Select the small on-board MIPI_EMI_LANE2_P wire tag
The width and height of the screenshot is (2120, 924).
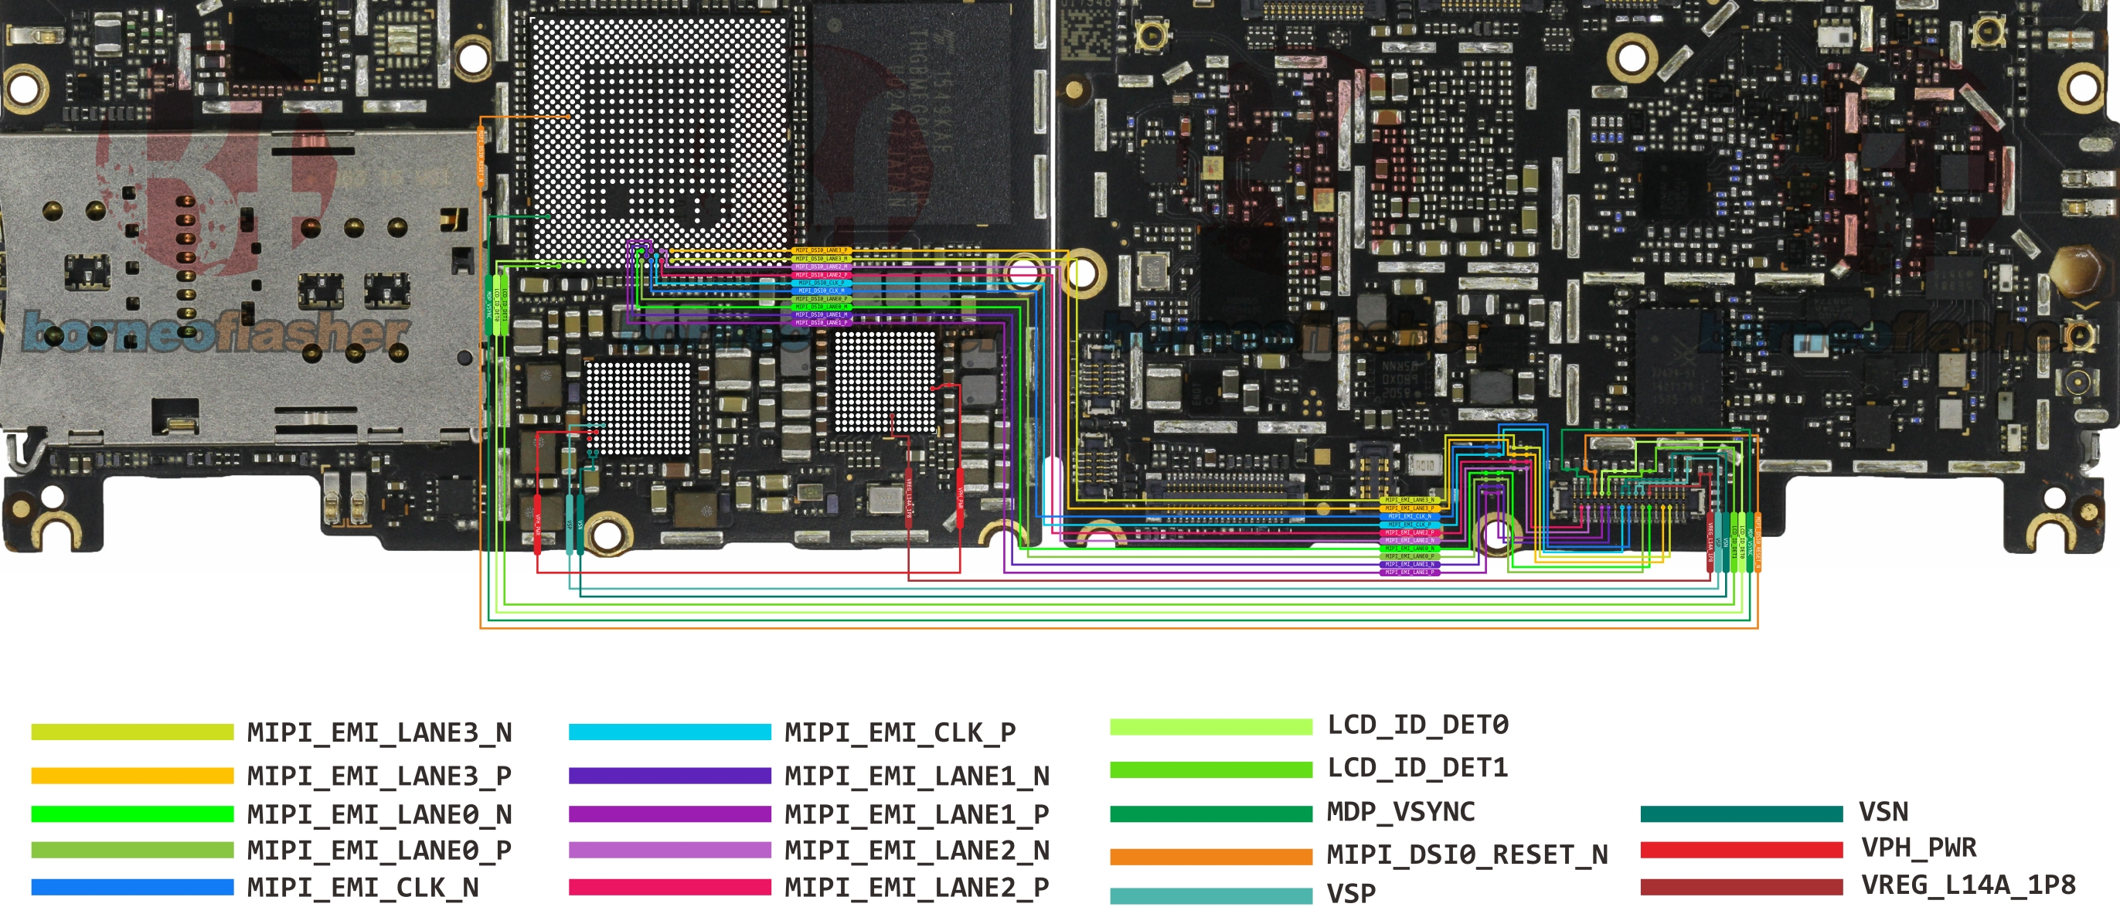click(1410, 533)
